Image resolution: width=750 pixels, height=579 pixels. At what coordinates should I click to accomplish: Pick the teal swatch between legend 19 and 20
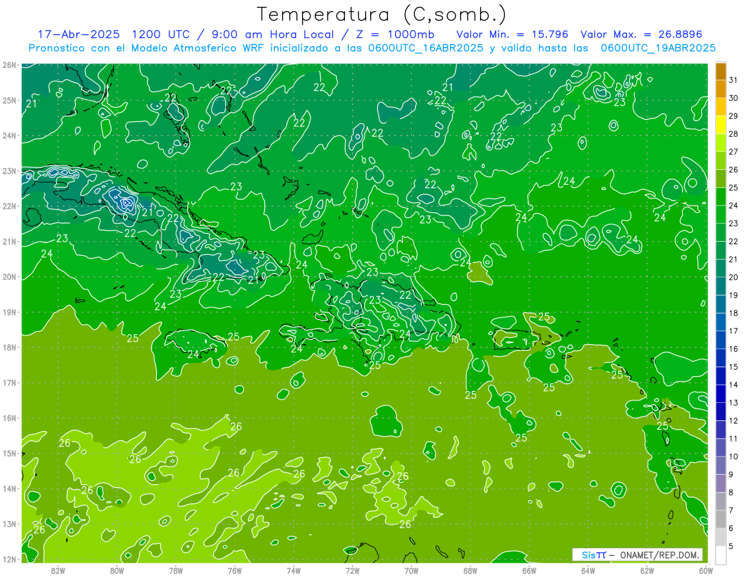721,286
